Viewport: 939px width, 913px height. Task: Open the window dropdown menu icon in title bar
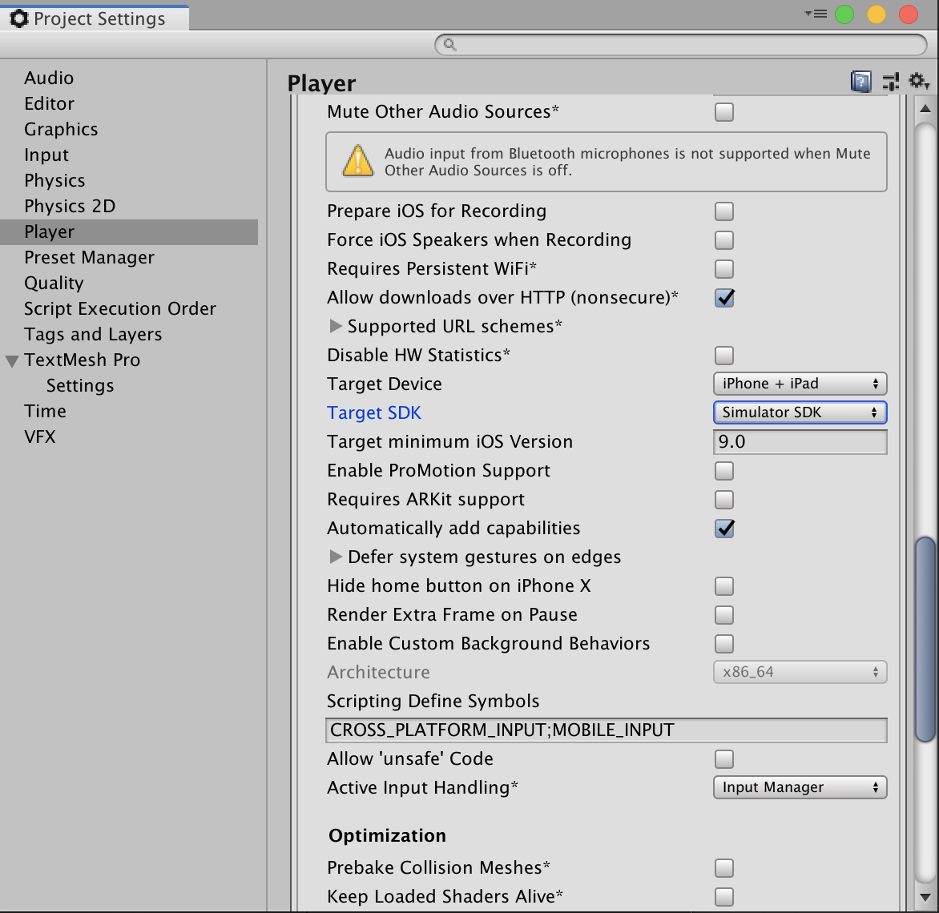(x=814, y=14)
